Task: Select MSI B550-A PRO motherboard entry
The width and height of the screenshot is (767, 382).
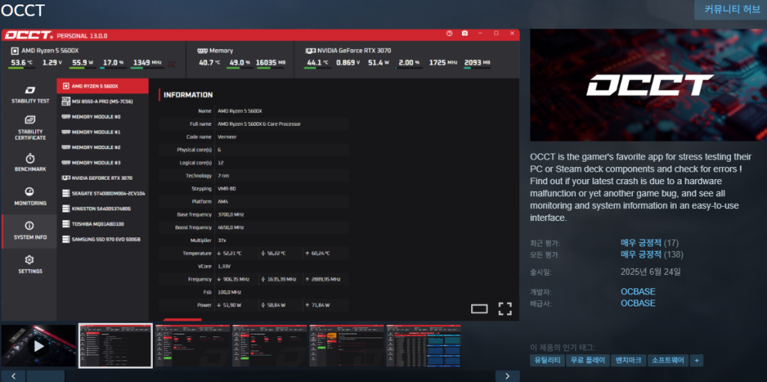Action: click(103, 101)
